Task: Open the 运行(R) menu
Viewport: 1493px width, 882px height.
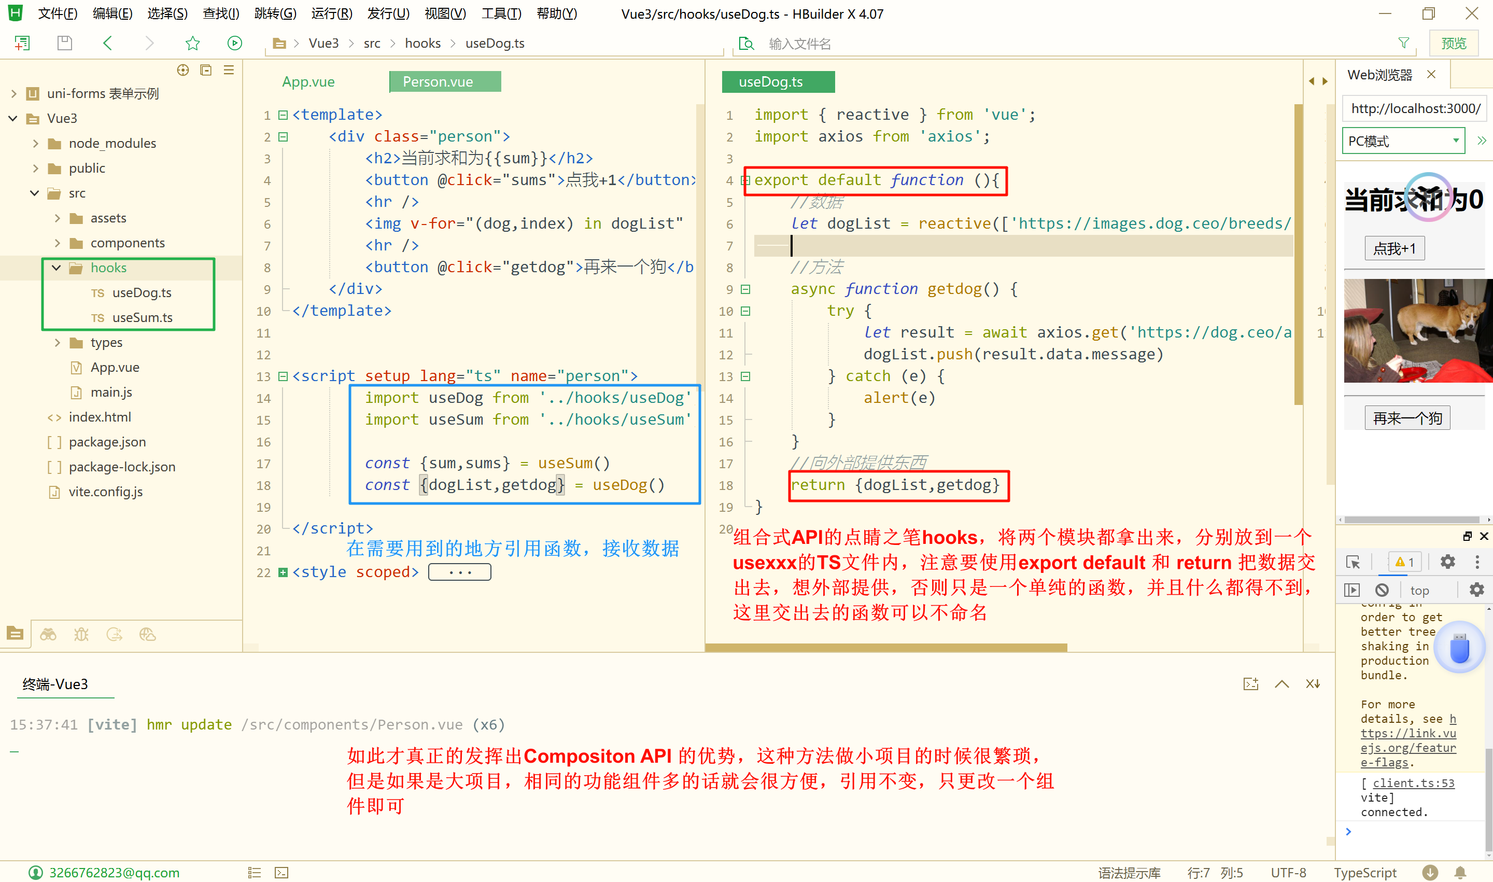Action: tap(331, 13)
